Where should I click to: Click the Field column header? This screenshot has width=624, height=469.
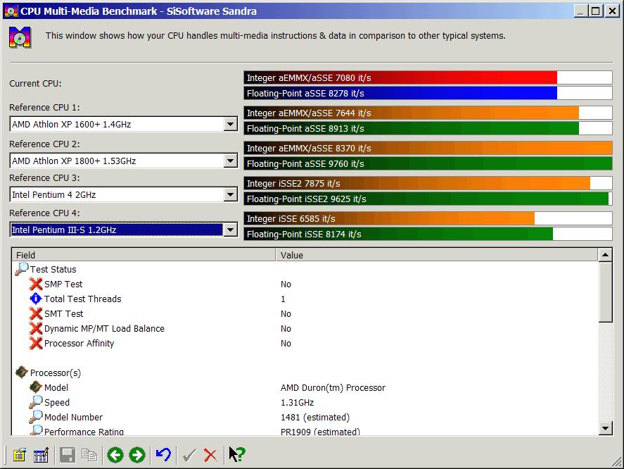144,255
